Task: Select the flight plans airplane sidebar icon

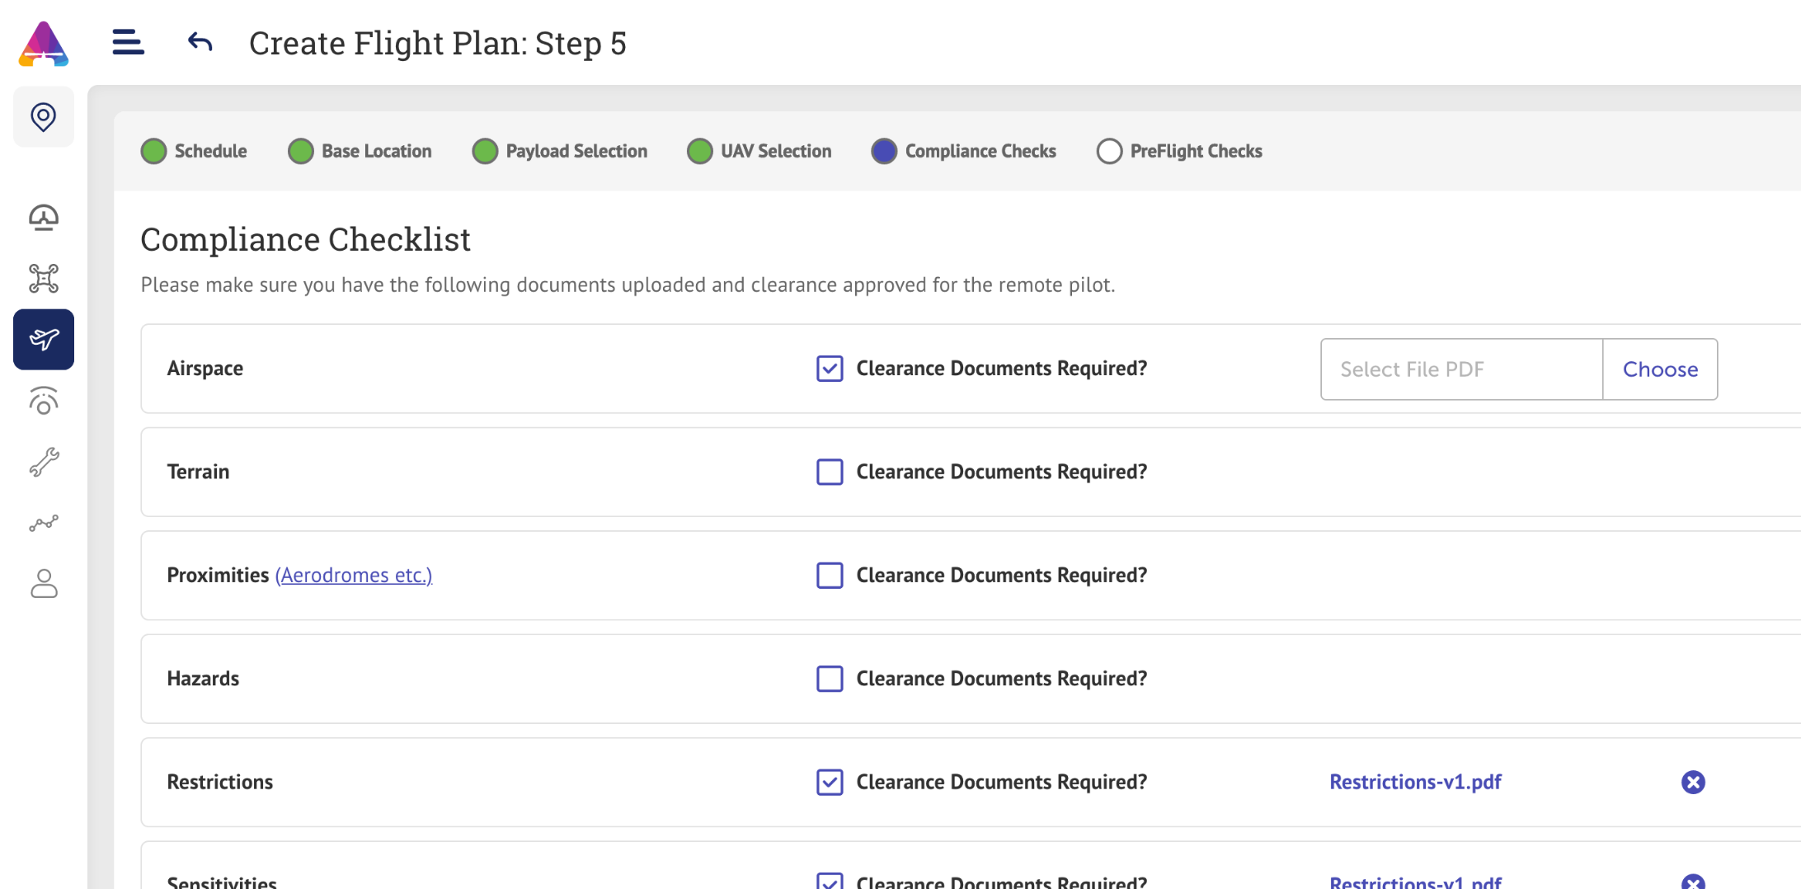Action: pos(44,340)
